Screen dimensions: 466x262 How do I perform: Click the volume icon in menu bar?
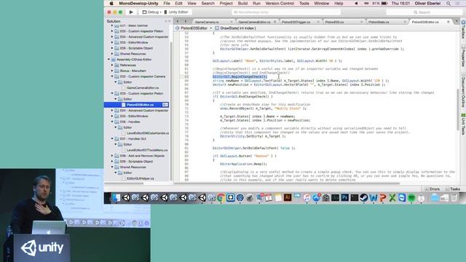[x=356, y=4]
